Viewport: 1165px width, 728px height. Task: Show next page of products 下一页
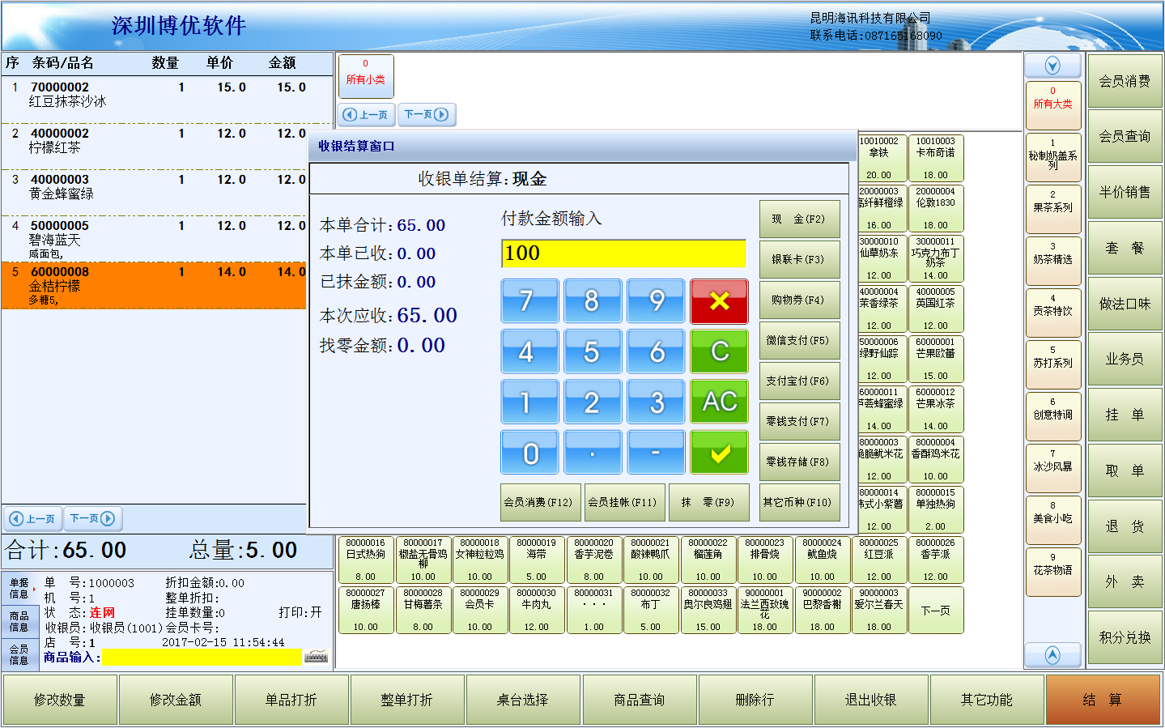point(935,611)
